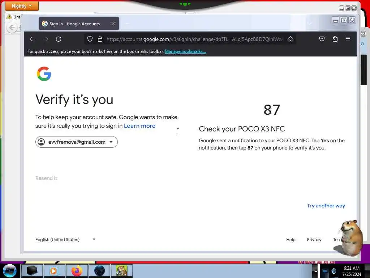Open the Help footer link

click(x=291, y=240)
